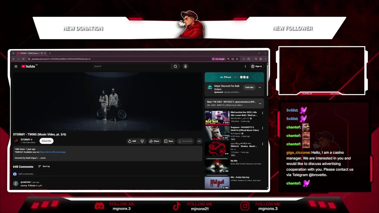The image size is (379, 213).
Task: Click the zoom magnifier icon in address bar
Action: point(228,59)
